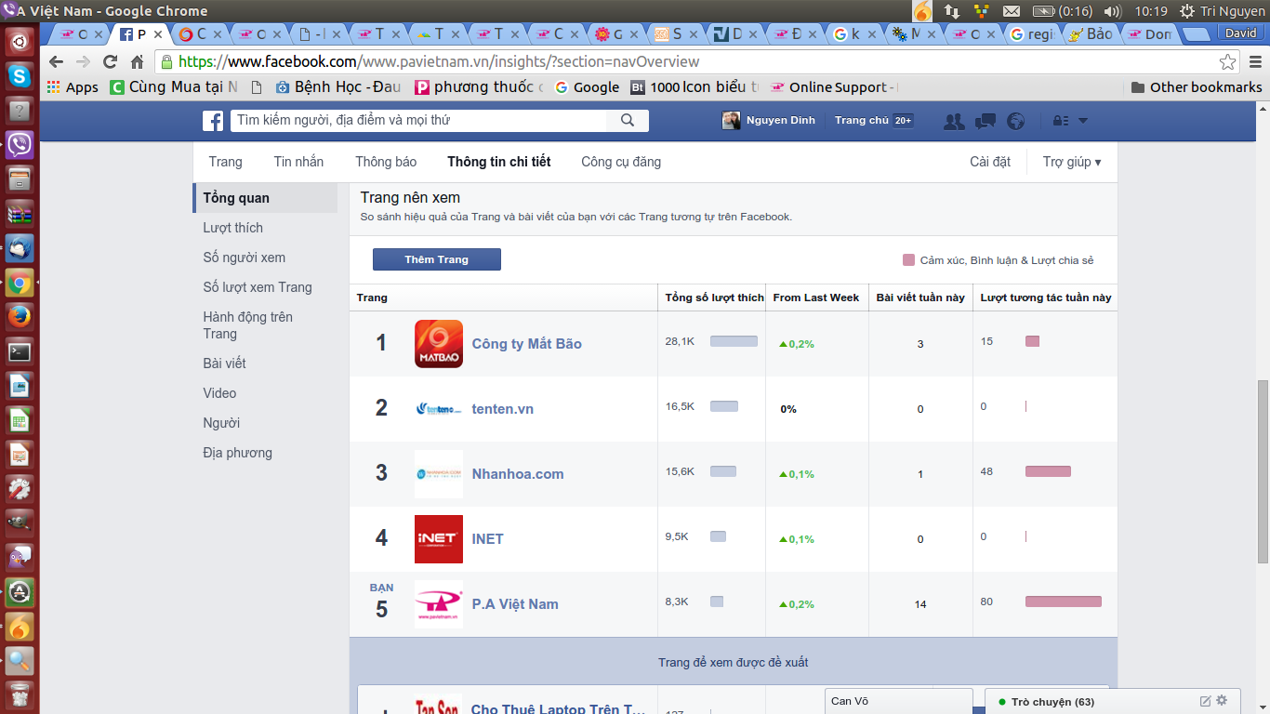
Task: Open Chrome Apps shortcut
Action: click(73, 87)
